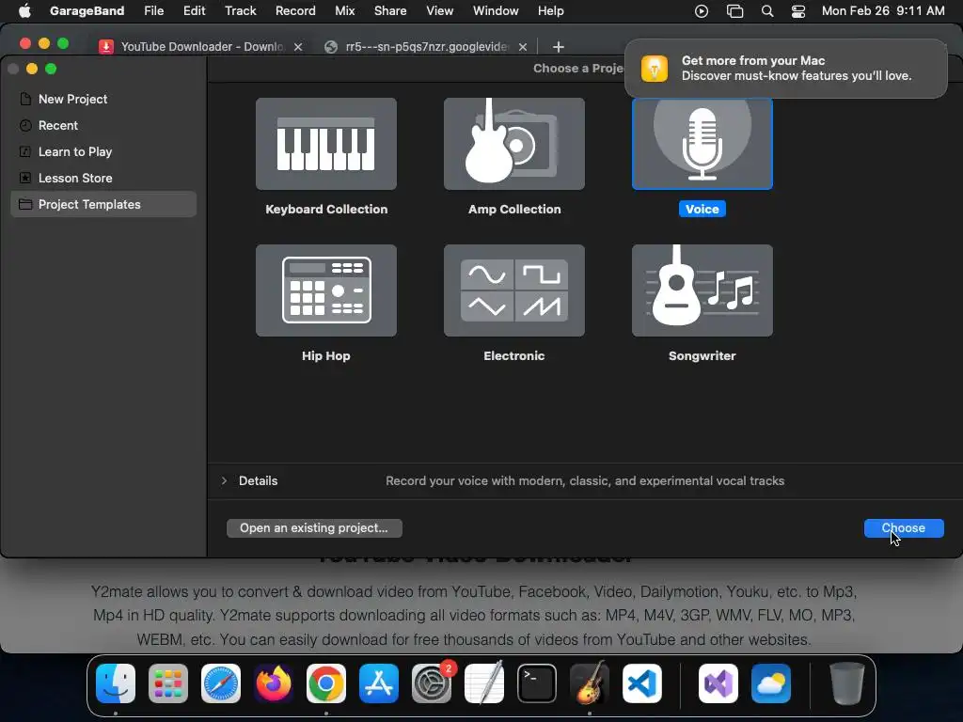
Task: Click the Hip Hop template label
Action: tap(326, 356)
